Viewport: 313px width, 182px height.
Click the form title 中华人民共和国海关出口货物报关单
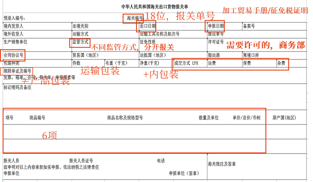point(155,7)
